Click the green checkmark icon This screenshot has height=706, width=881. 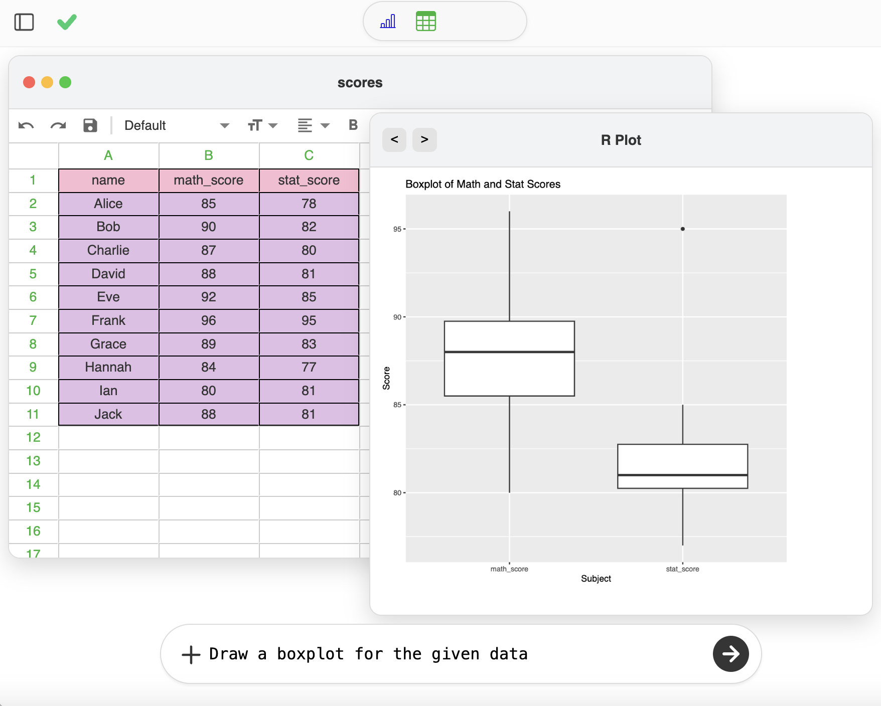66,22
